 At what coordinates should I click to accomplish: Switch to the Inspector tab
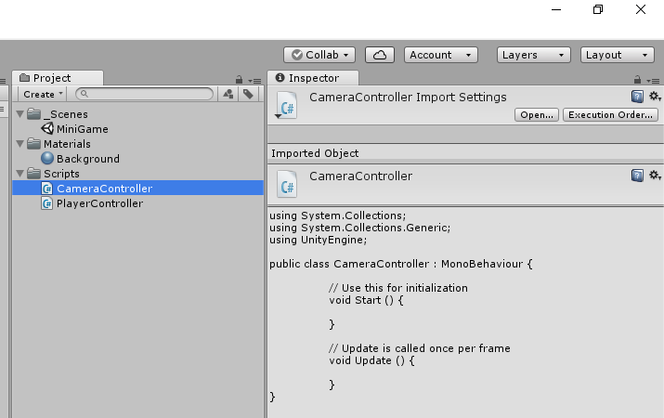click(x=313, y=78)
